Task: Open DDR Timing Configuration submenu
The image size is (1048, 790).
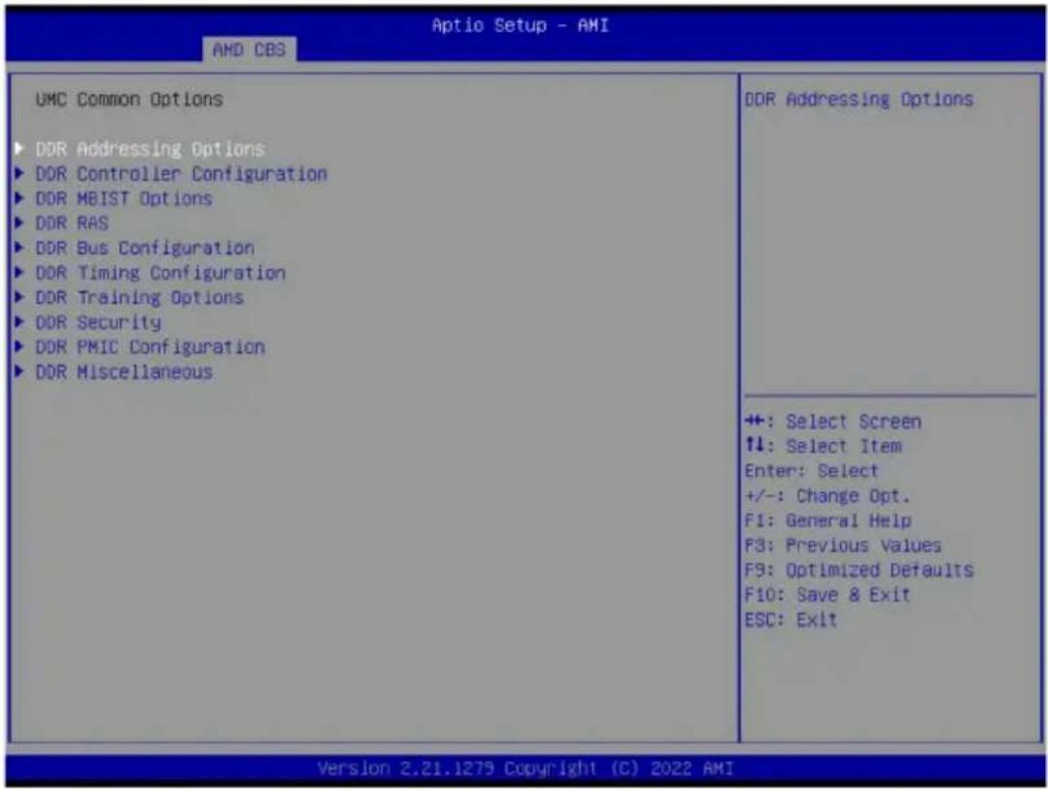Action: point(160,273)
